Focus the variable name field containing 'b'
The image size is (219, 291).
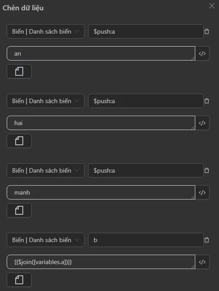point(146,240)
